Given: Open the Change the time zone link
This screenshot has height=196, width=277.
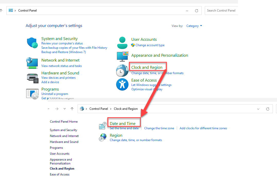Looking at the screenshot, I should click(x=159, y=128).
